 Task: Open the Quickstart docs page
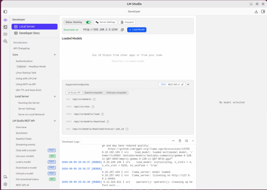pyautogui.click(x=22, y=133)
